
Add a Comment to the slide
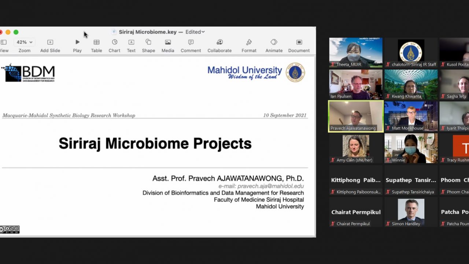(191, 43)
